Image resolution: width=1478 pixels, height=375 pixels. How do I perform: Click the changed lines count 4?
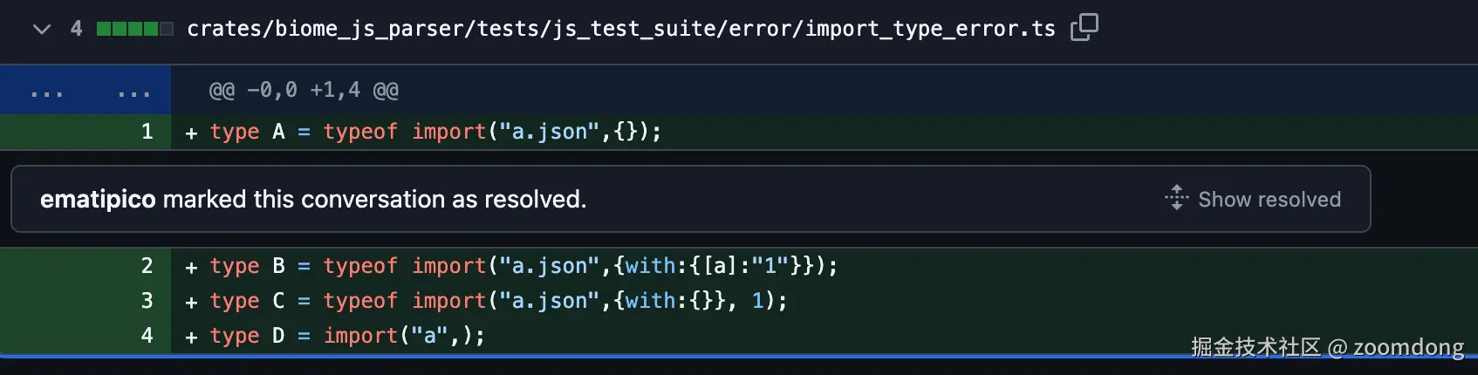click(77, 29)
